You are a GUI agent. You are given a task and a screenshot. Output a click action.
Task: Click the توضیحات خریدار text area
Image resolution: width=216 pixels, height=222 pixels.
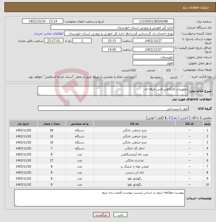tap(99, 198)
